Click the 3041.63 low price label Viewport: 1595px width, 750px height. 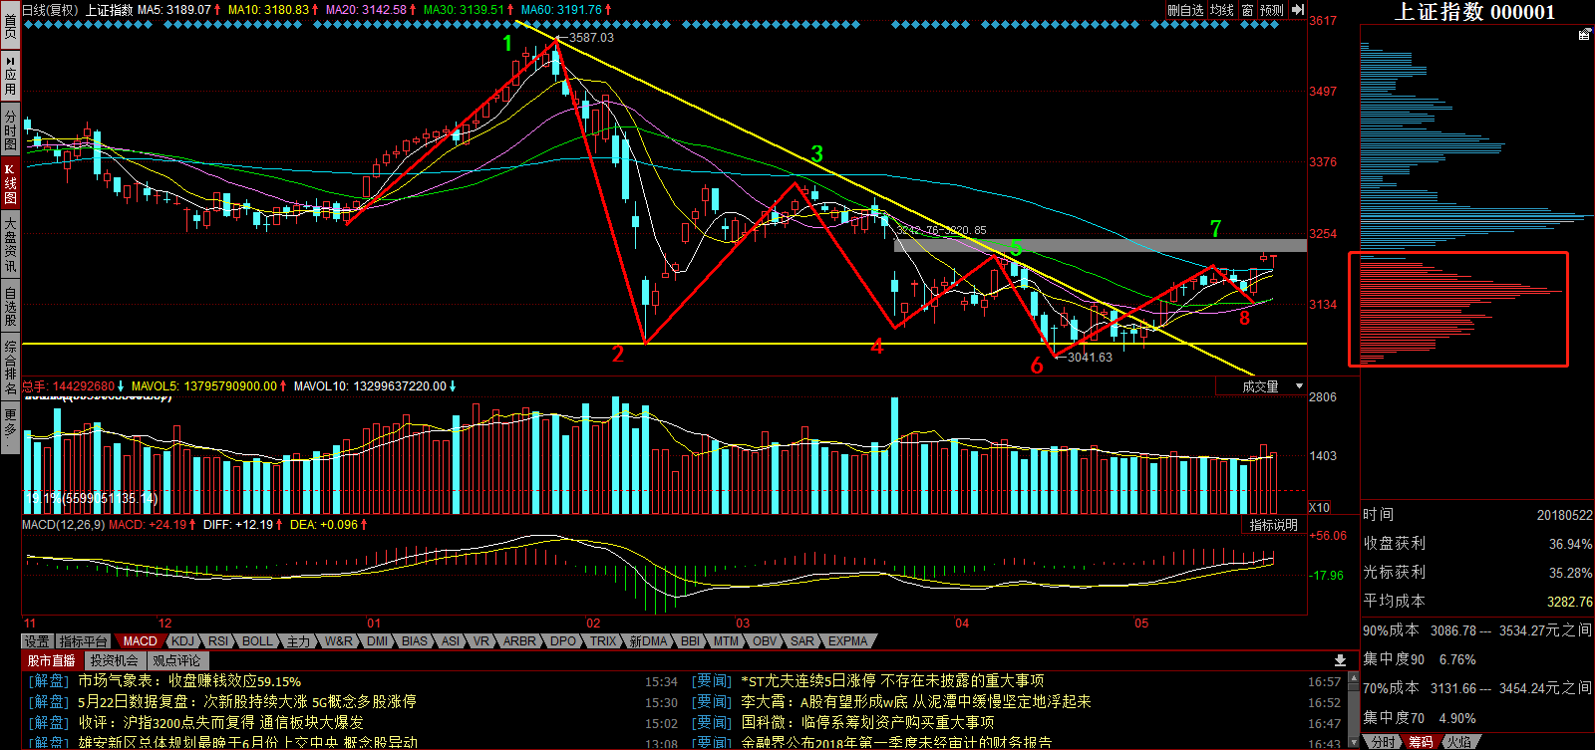[1090, 358]
